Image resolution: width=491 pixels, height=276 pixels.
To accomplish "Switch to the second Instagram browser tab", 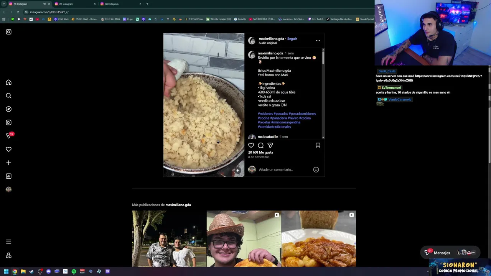I will [75, 4].
